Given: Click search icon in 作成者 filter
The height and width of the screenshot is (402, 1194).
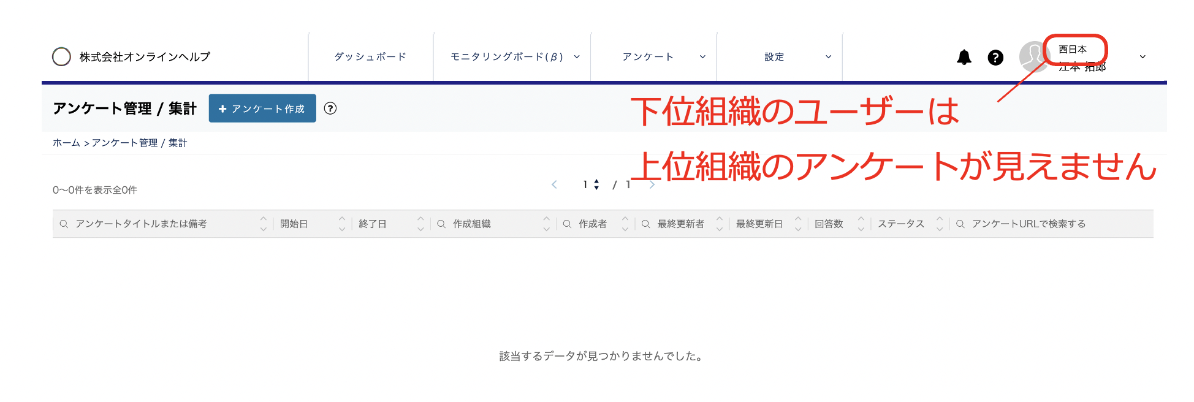Looking at the screenshot, I should click(568, 224).
